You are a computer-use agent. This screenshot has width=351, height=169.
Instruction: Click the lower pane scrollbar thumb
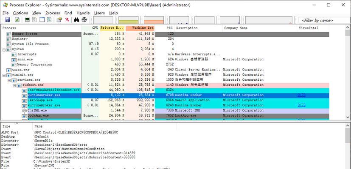[348, 136]
